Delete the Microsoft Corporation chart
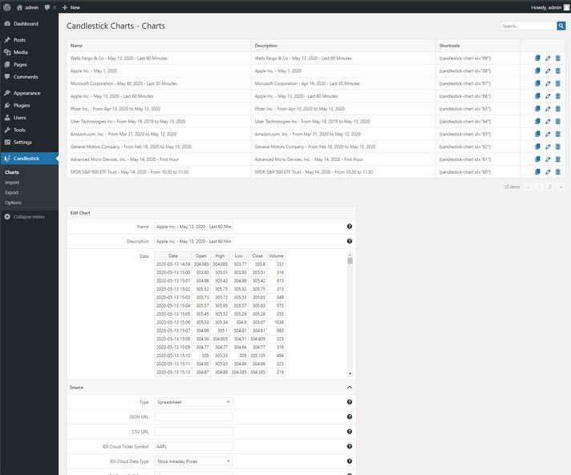 coord(558,83)
